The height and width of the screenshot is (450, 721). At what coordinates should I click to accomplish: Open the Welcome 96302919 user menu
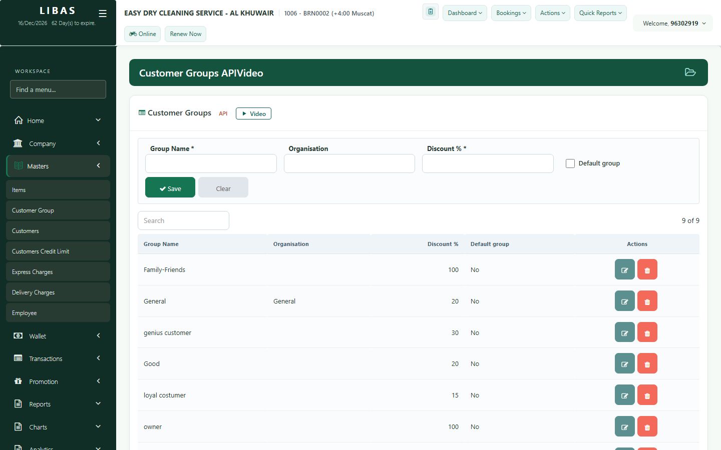(674, 23)
